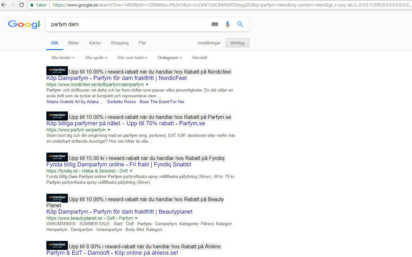Click remember logo above Beautyplanet result
412x257 pixels.
click(57, 198)
